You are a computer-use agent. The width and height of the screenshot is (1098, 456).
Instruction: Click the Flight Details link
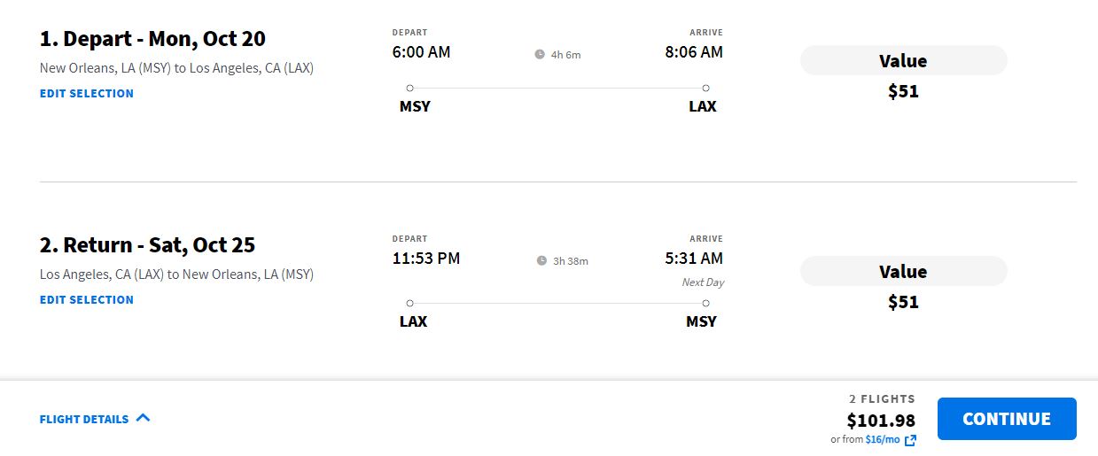(x=84, y=419)
